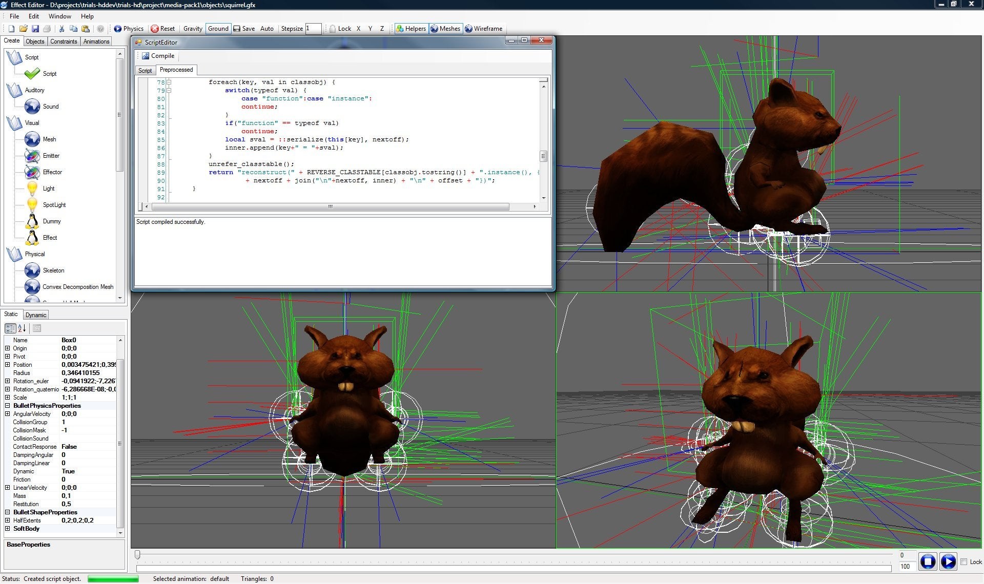Screen dimensions: 984x584
Task: Click the Reset toolbar button
Action: 162,29
